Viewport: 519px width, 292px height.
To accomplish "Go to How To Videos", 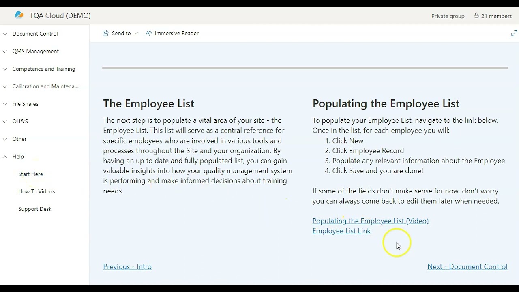I will click(x=36, y=191).
